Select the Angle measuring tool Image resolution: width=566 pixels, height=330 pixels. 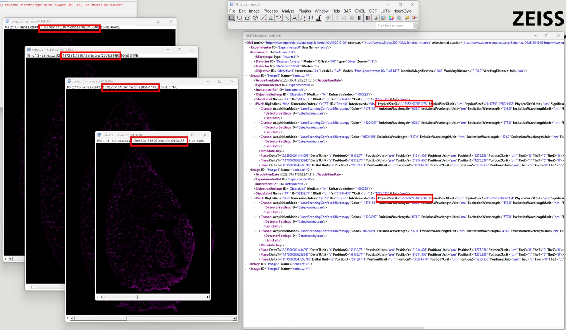point(271,18)
